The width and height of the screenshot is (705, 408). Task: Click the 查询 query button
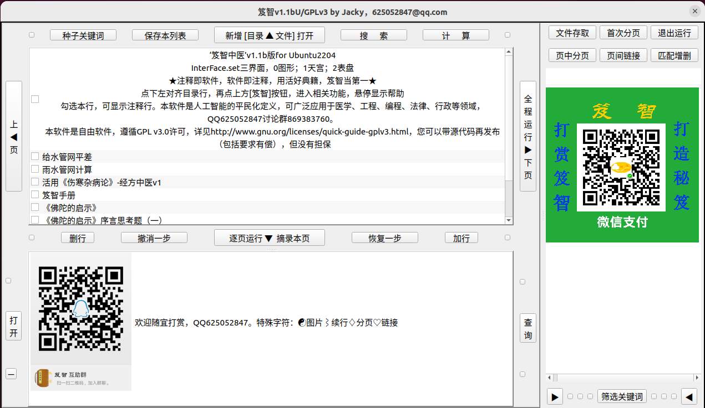pyautogui.click(x=528, y=328)
